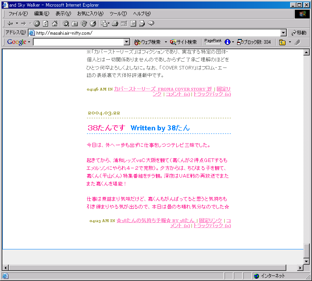Open トラックバック (0) of the 04:46 AM post

coord(212,94)
